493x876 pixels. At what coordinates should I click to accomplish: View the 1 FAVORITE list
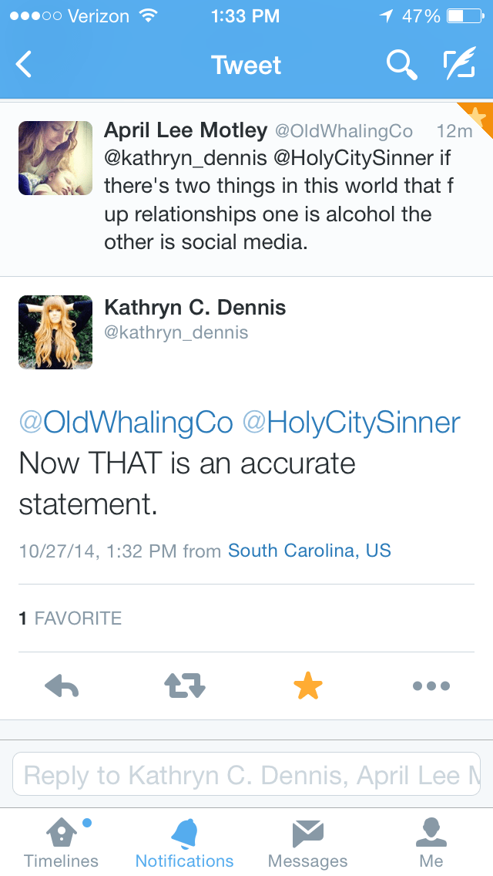pyautogui.click(x=70, y=618)
